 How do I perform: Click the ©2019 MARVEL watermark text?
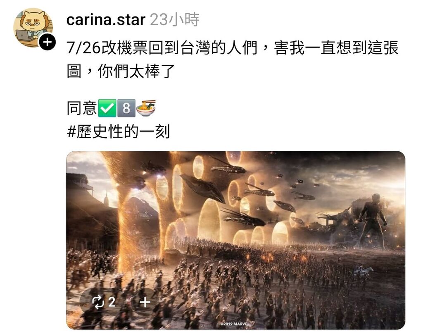[233, 324]
